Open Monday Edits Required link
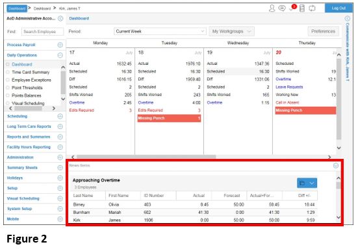358x249 pixels. (x=82, y=110)
